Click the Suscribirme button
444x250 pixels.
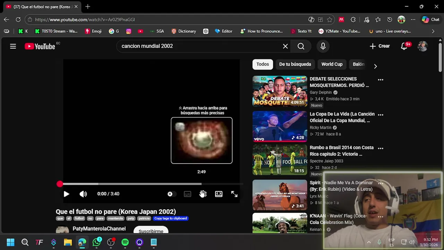(x=151, y=230)
